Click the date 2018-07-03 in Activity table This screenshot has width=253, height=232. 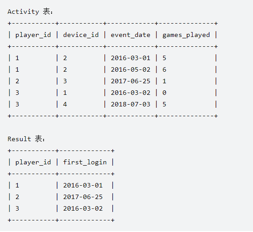pos(131,104)
